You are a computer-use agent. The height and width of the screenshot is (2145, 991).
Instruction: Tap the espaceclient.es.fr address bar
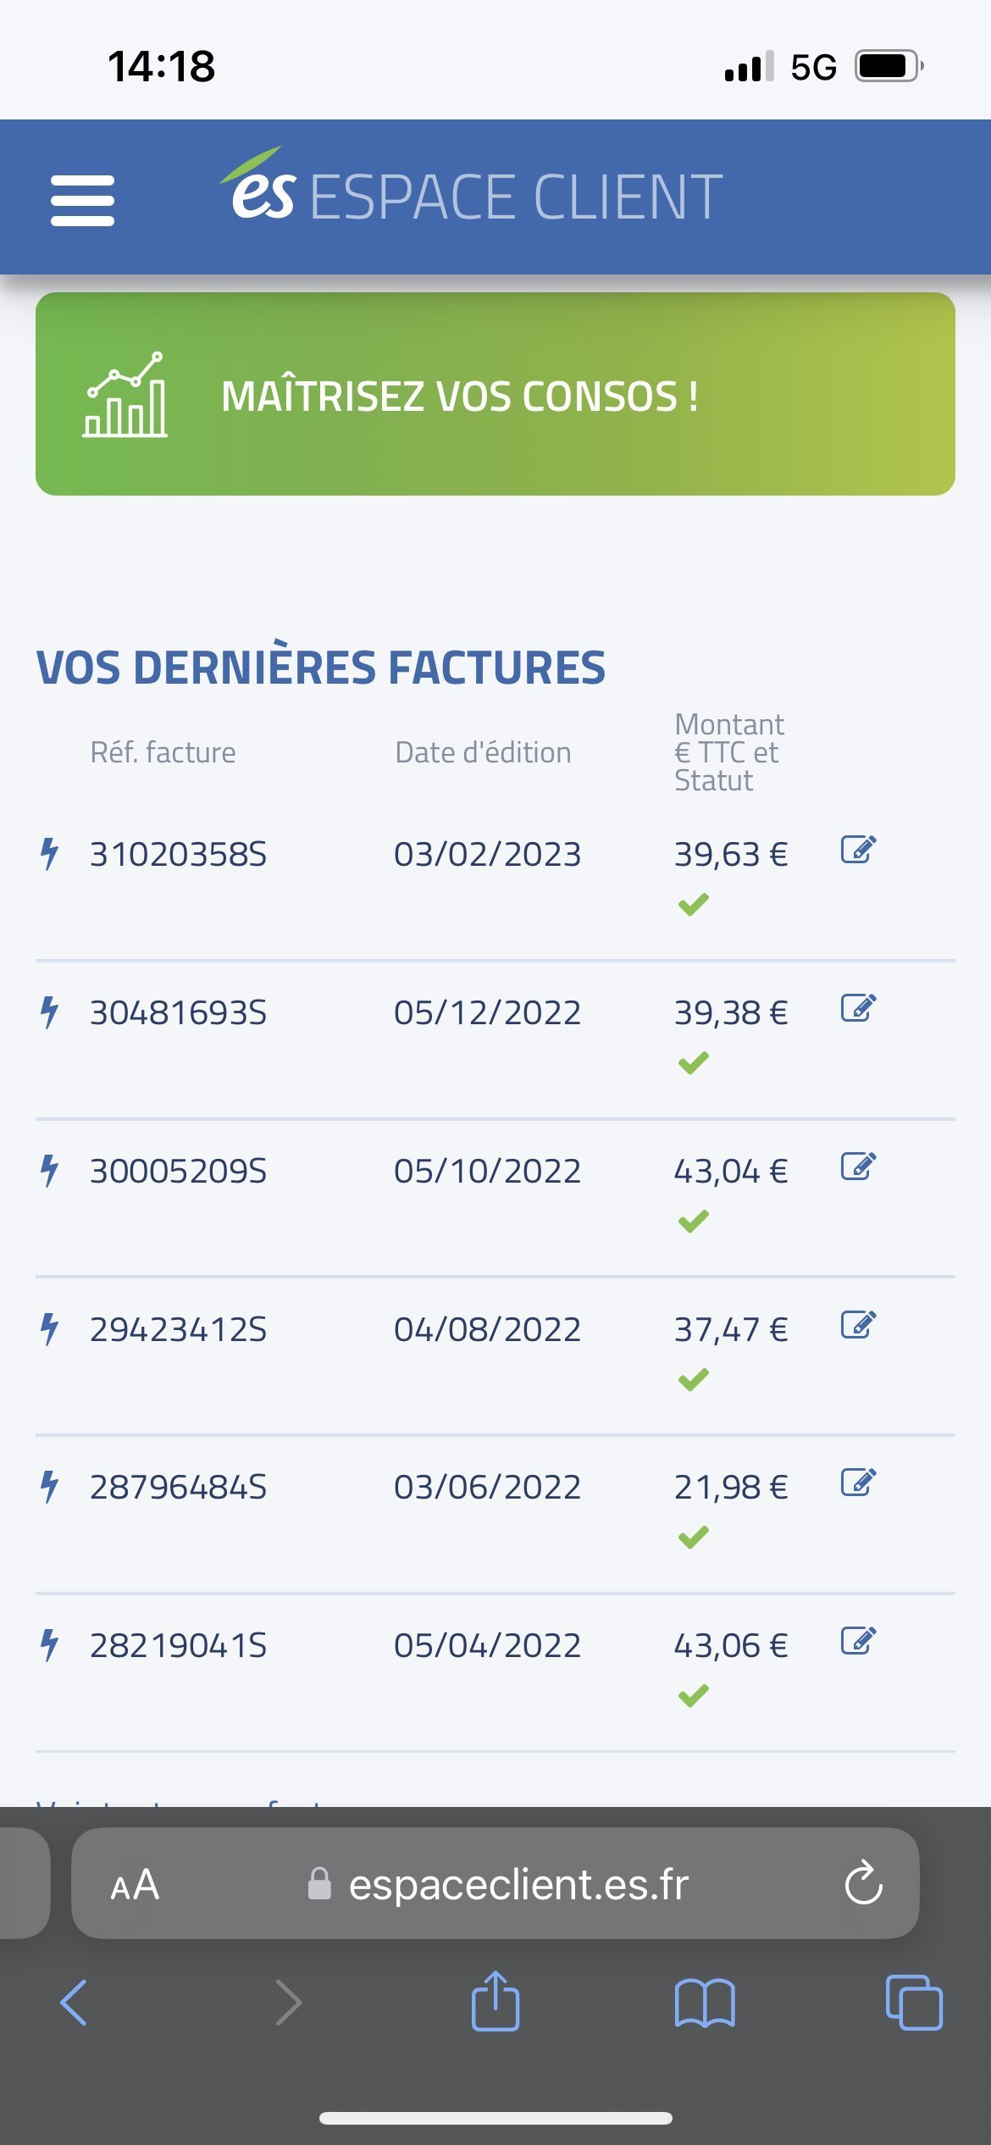click(x=495, y=1883)
